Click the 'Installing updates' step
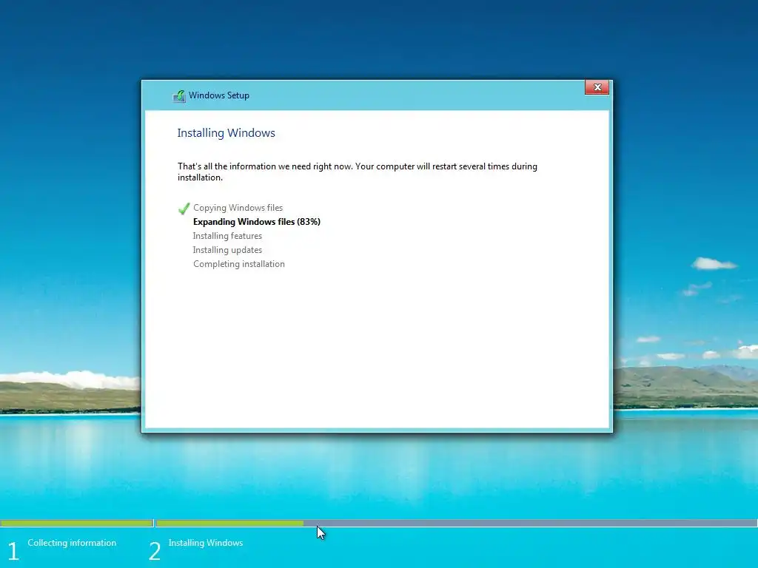This screenshot has width=758, height=568. [x=227, y=250]
